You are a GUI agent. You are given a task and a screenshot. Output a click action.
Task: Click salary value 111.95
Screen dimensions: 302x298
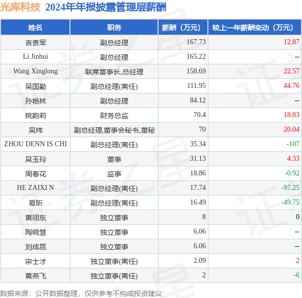coord(196,85)
